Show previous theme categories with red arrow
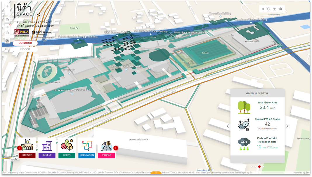The image size is (312, 177). pos(19,148)
